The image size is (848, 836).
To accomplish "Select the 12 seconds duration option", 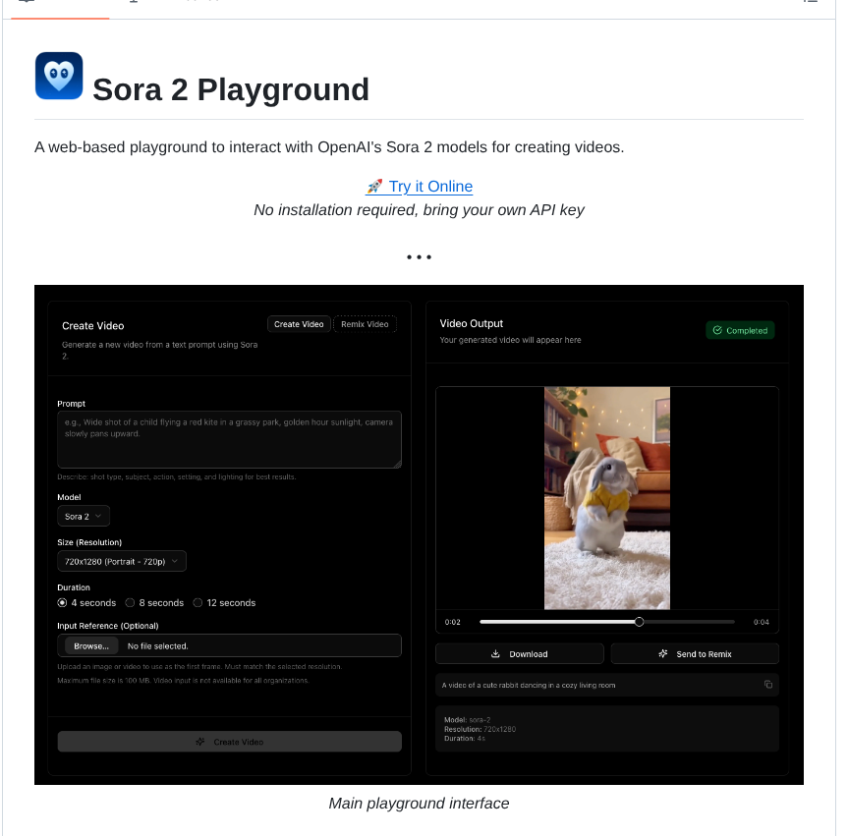I will [x=198, y=602].
